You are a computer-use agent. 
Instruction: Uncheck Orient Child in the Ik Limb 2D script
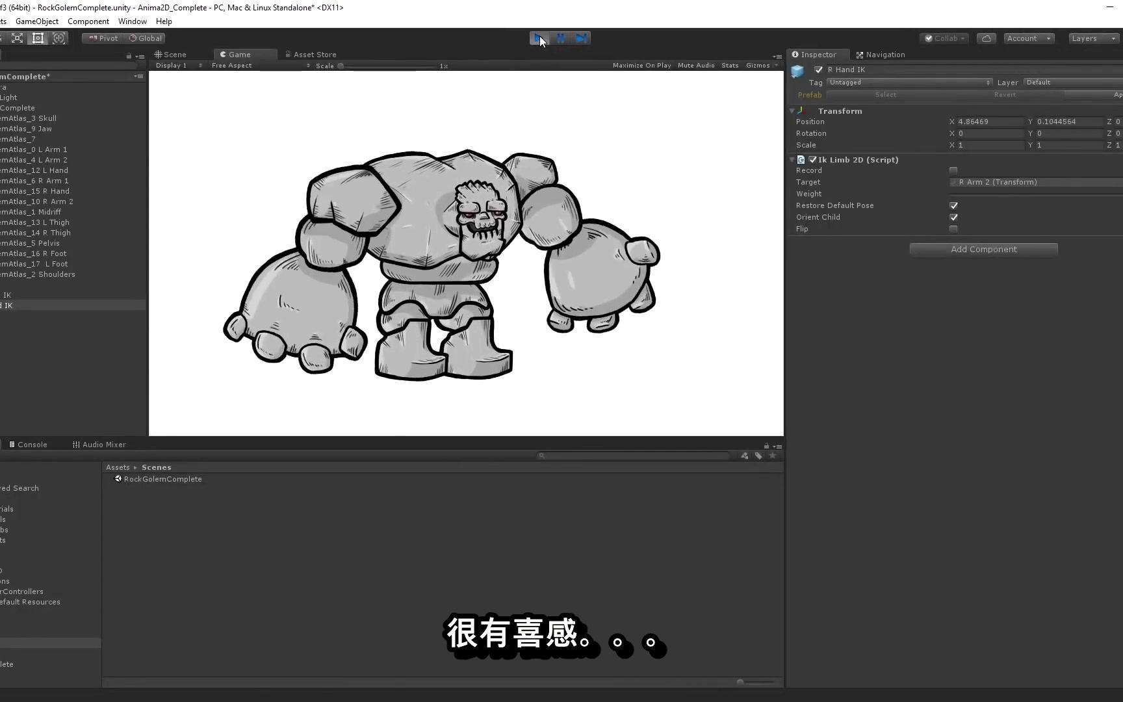953,218
